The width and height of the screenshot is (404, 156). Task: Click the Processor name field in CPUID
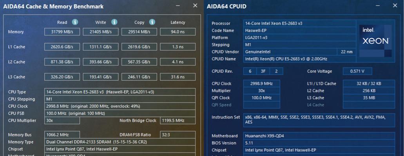coord(300,23)
